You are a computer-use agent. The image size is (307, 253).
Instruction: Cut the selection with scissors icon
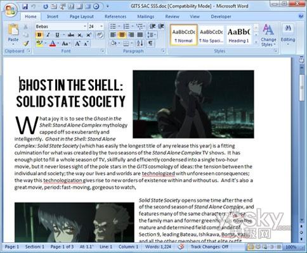(x=26, y=27)
